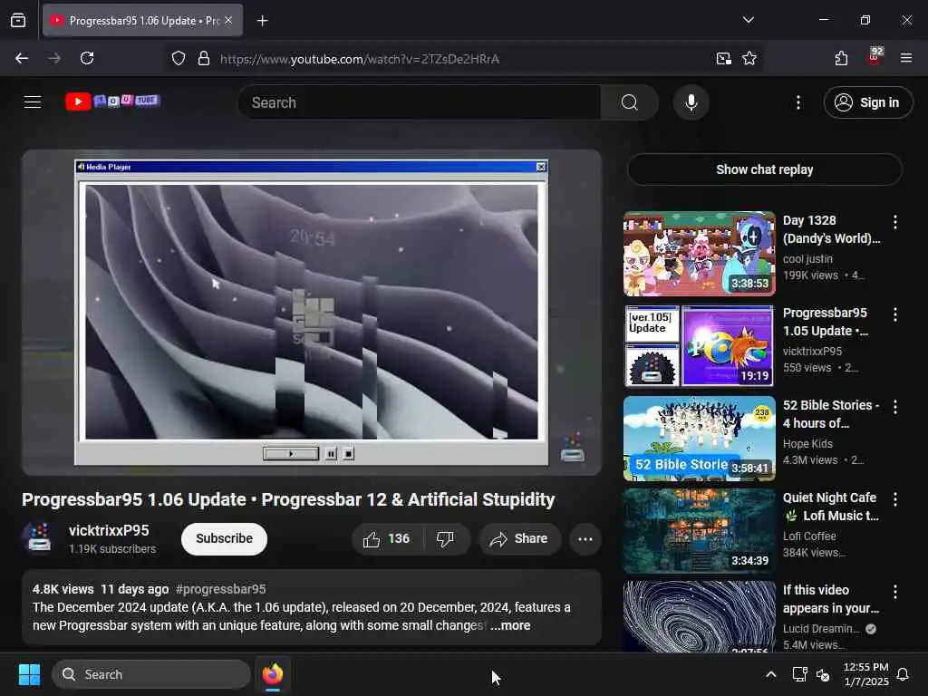The height and width of the screenshot is (696, 928).
Task: Click Firefox icon in the taskbar
Action: (273, 674)
